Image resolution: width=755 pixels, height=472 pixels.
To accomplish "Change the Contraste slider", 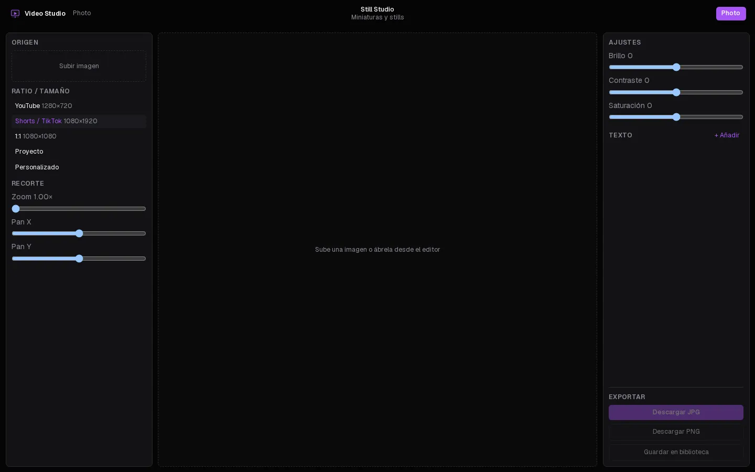I will point(676,92).
